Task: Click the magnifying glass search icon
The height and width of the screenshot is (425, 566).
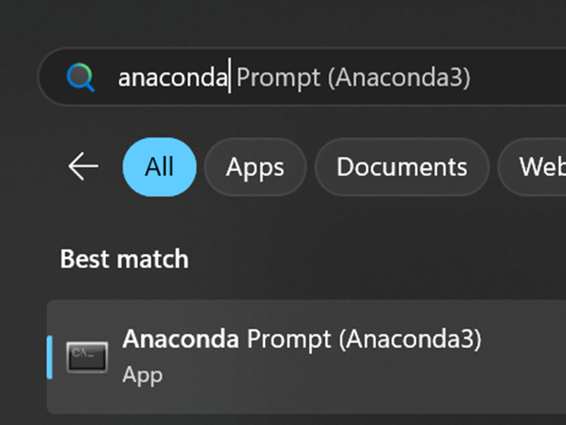Action: pyautogui.click(x=80, y=77)
